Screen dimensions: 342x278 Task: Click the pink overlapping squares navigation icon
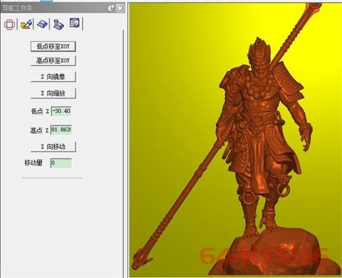pos(10,25)
